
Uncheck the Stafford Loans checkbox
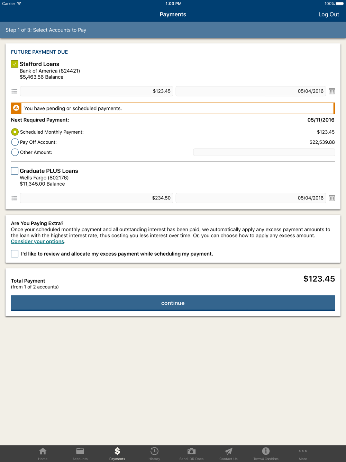point(15,64)
